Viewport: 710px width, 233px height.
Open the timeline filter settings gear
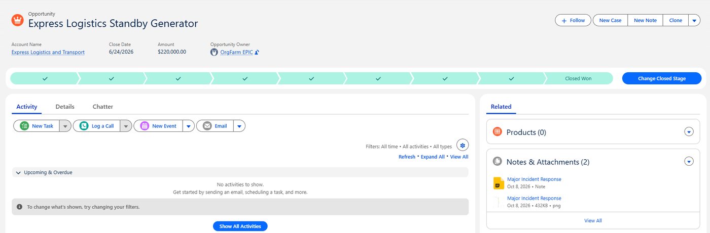click(463, 146)
